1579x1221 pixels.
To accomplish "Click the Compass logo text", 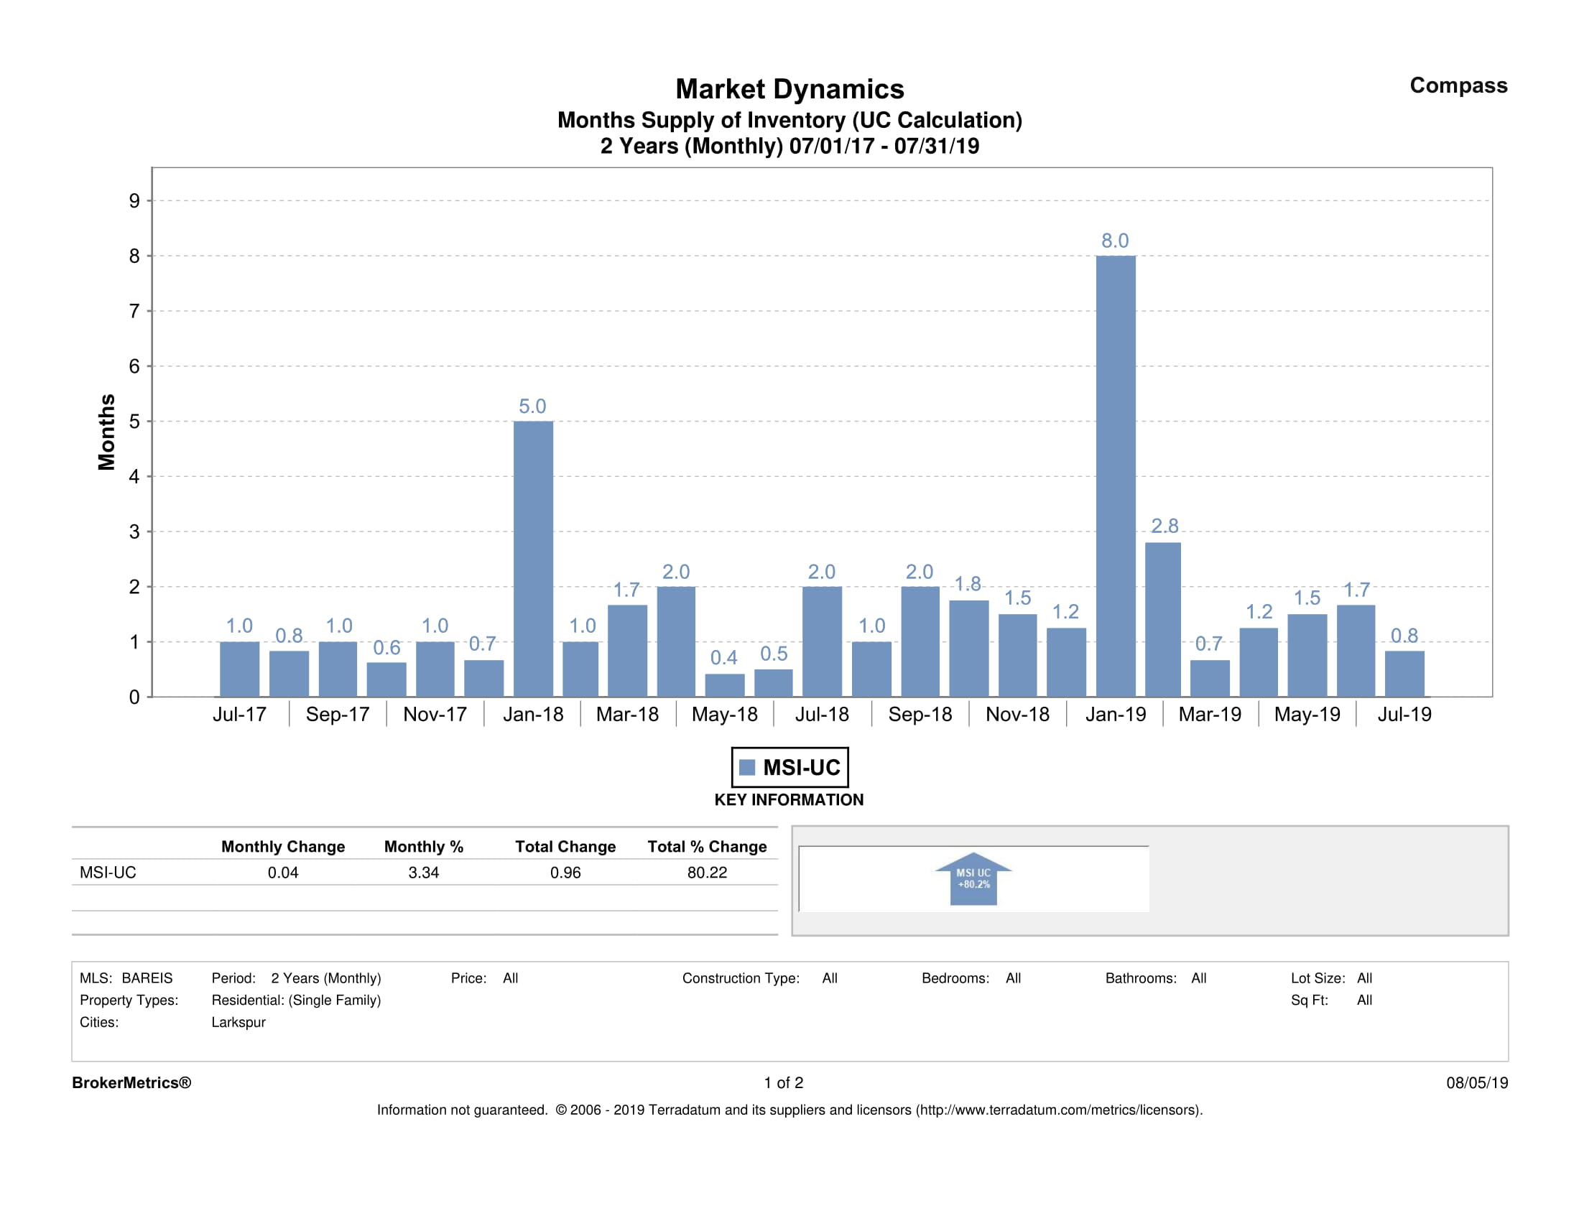I will [x=1458, y=85].
